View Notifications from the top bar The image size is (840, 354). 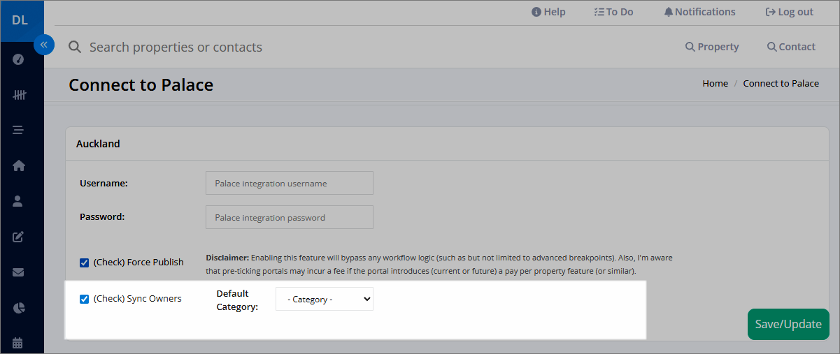click(x=699, y=12)
